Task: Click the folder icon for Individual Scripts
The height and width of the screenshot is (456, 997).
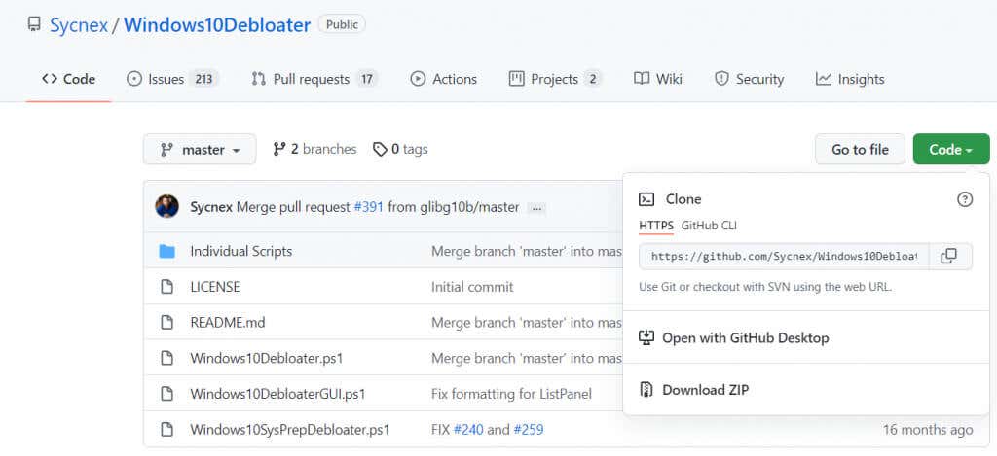Action: click(166, 252)
